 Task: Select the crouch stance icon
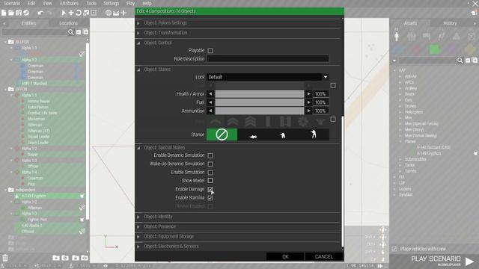click(283, 134)
